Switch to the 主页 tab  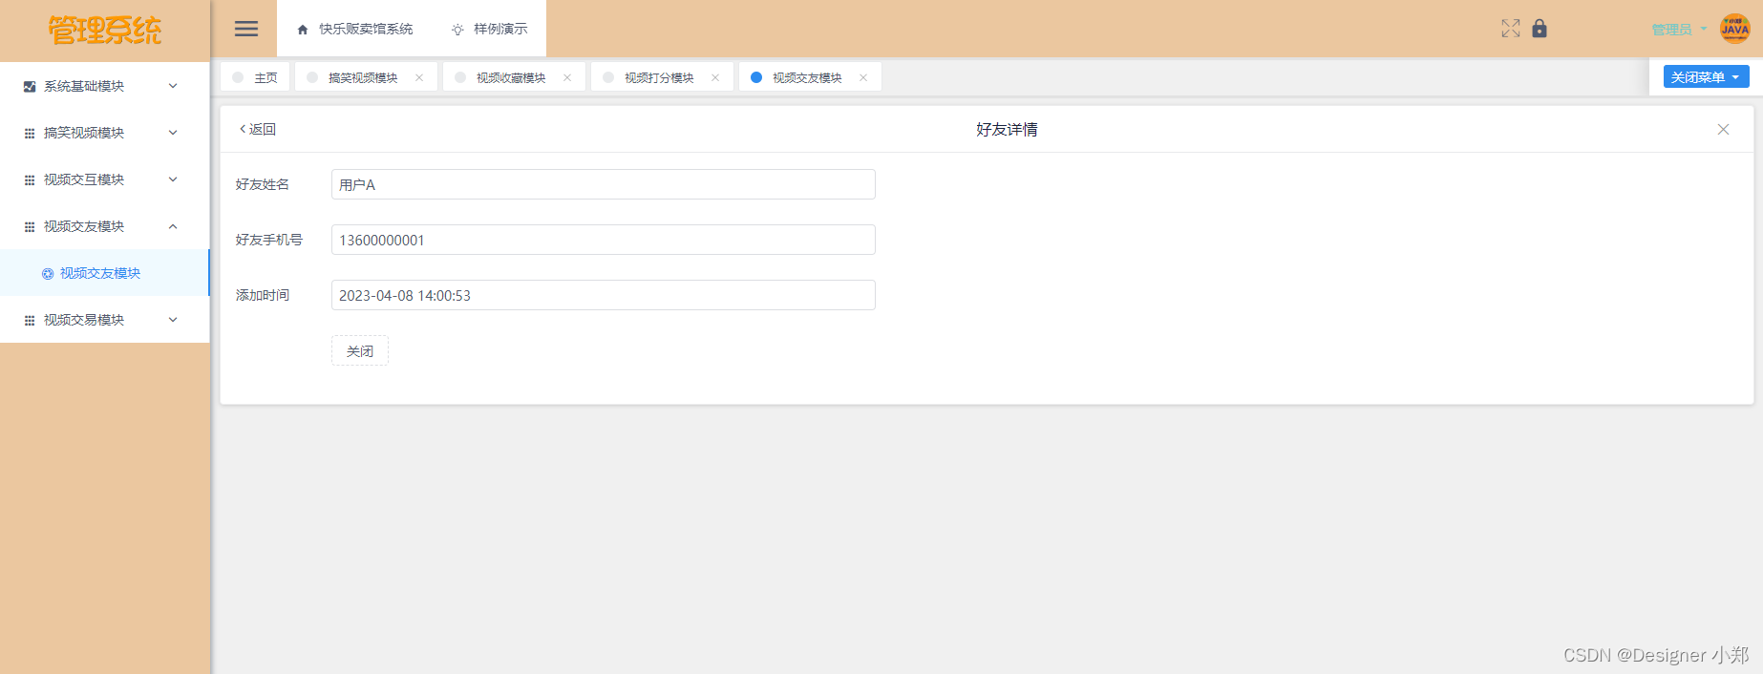click(x=255, y=77)
